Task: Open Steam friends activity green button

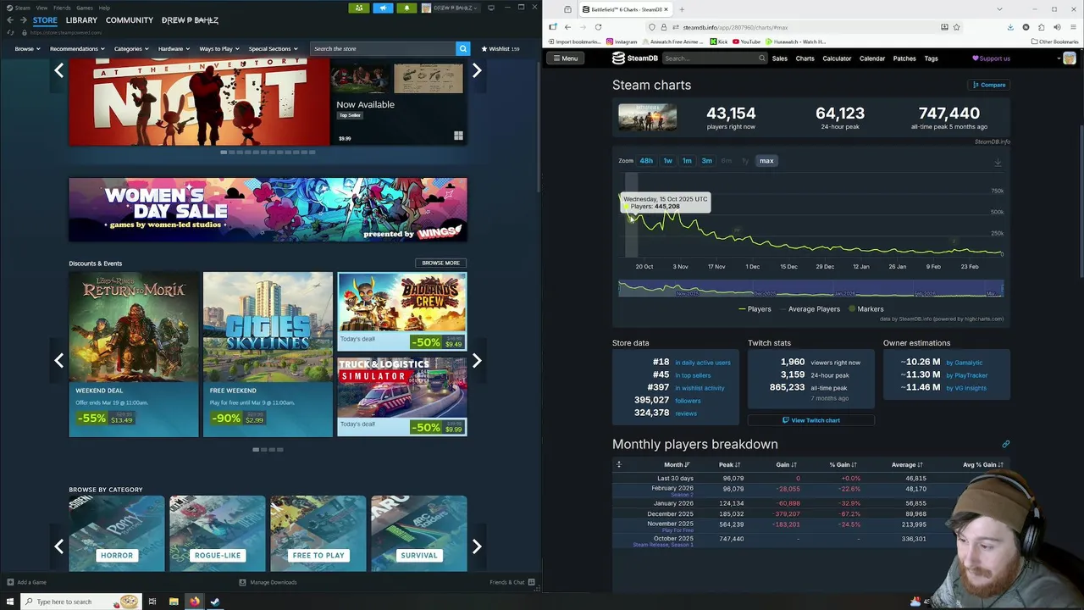Action: click(x=359, y=8)
